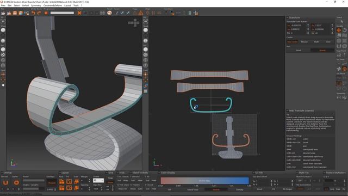This screenshot has width=348, height=196.
Task: Click the orange circled selection icon on right
Action: pyautogui.click(x=344, y=69)
